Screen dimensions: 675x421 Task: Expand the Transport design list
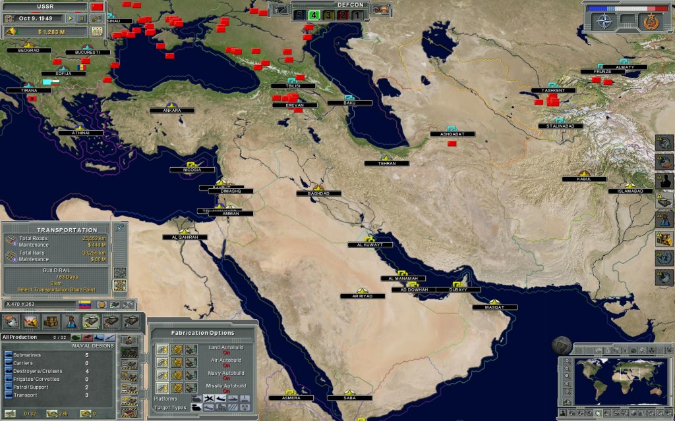point(8,395)
